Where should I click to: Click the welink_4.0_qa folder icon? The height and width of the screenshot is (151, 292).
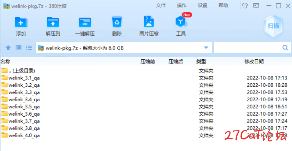(5, 135)
